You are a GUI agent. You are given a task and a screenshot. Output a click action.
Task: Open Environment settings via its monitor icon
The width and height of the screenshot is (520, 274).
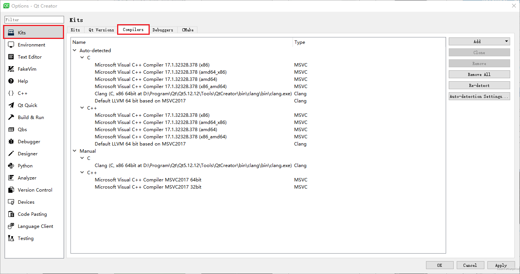[x=11, y=45]
